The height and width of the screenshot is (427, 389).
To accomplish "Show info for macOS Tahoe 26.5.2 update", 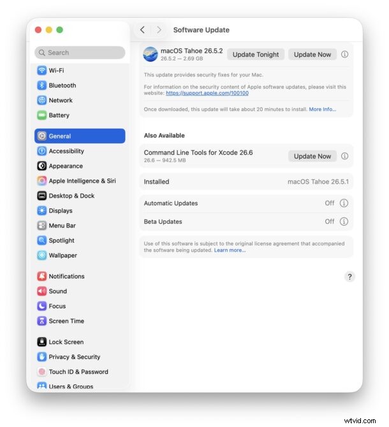I will pos(344,54).
